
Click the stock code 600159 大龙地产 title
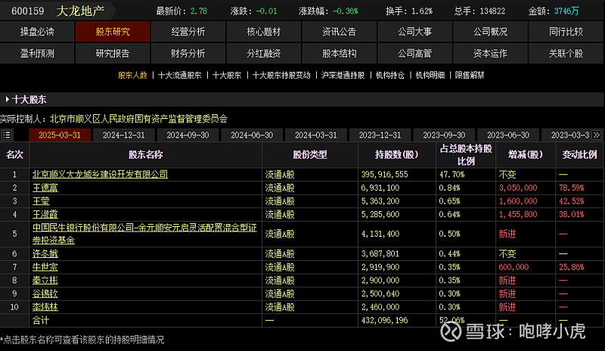pyautogui.click(x=58, y=11)
